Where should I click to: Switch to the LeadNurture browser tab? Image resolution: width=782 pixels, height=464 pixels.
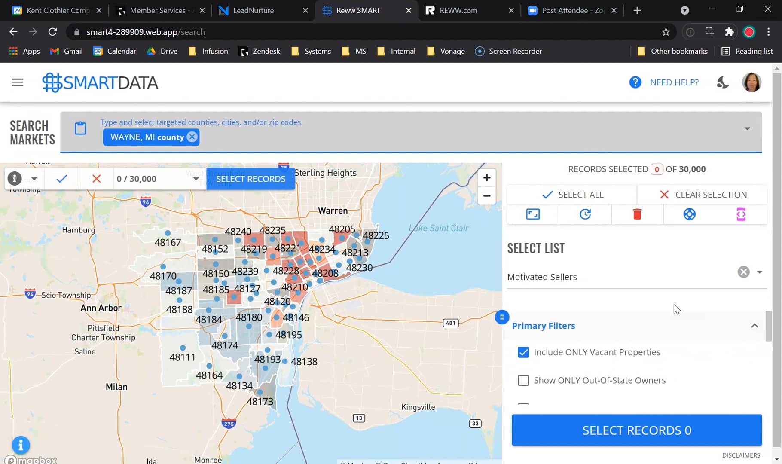tap(253, 10)
